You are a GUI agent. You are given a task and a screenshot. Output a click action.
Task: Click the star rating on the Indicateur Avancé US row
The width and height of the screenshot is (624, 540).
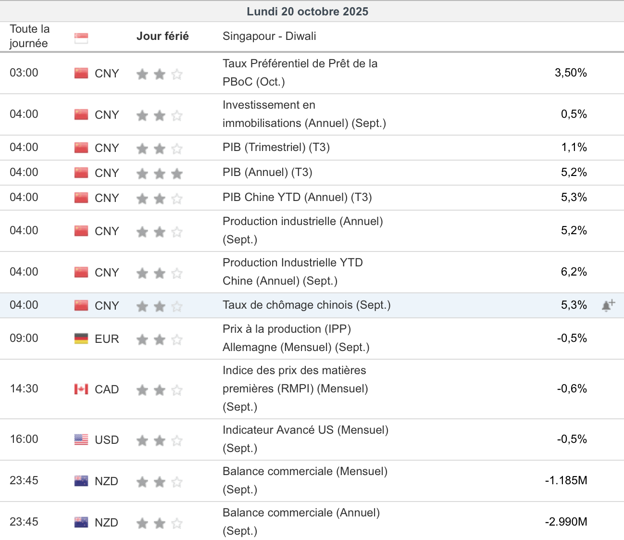click(159, 440)
